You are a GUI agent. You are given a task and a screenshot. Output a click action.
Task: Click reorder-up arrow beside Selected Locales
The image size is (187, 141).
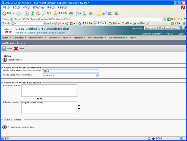79,108
